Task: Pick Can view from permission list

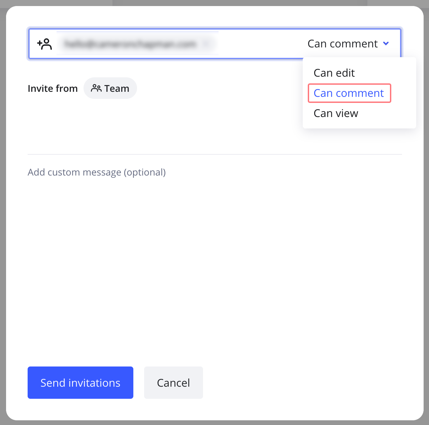Action: click(336, 113)
